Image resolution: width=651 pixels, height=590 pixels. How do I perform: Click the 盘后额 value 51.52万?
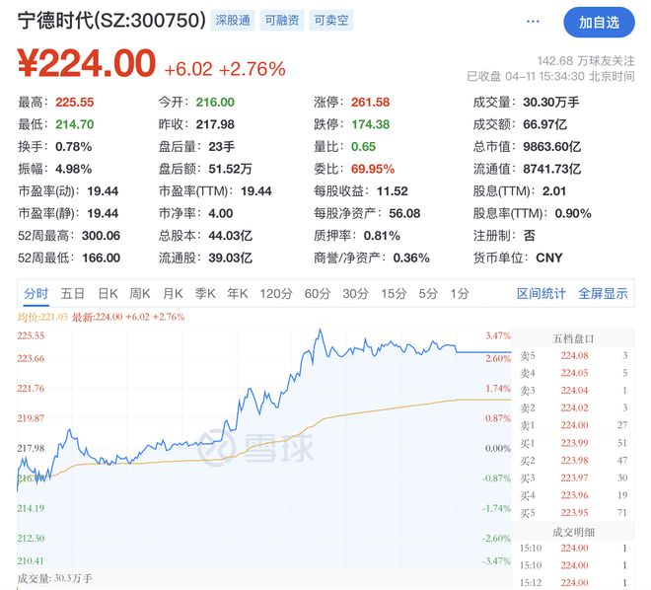click(230, 169)
